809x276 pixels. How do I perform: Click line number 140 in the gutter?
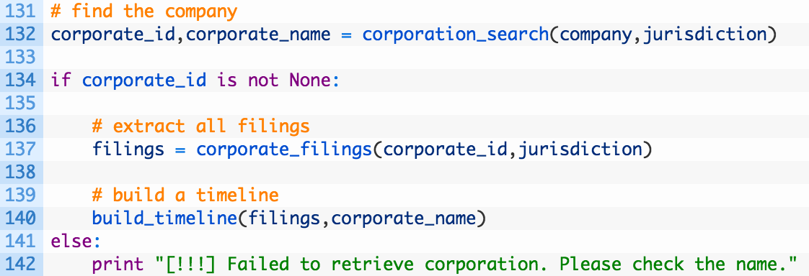[21, 218]
